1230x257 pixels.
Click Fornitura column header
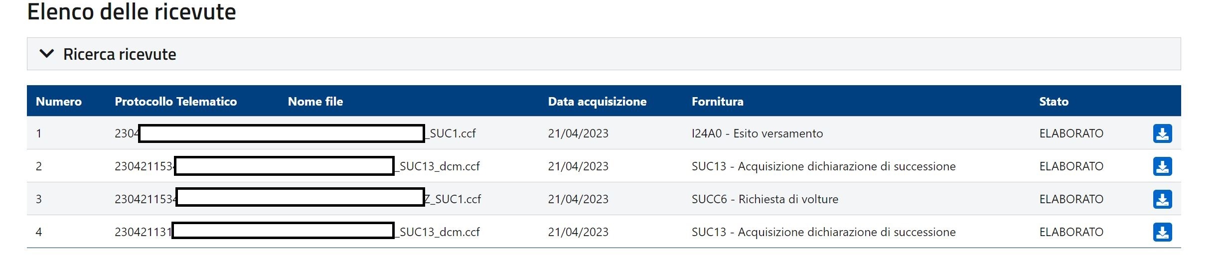pos(718,102)
